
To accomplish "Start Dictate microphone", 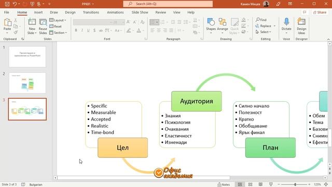I will point(286,26).
